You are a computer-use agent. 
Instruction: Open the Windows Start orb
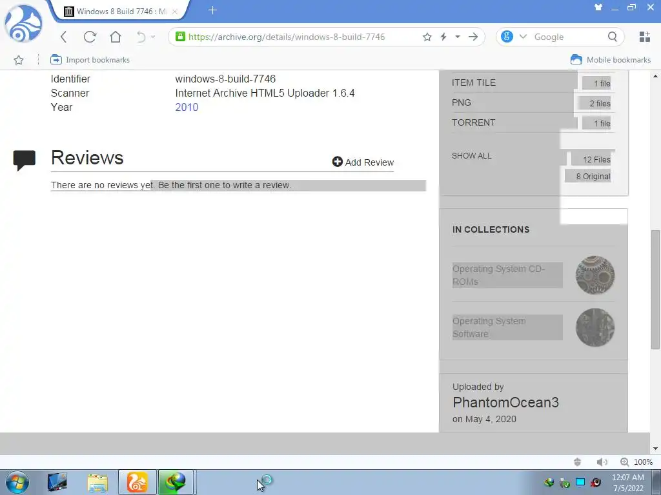pos(17,482)
